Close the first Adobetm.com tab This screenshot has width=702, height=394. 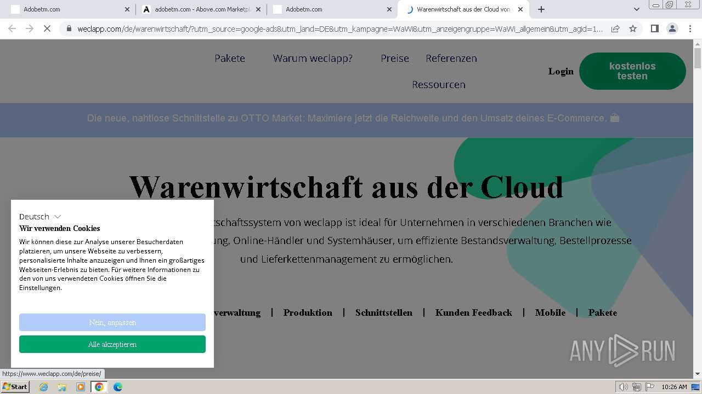pyautogui.click(x=127, y=9)
